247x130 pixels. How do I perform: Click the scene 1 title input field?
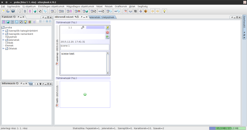pyautogui.click(x=85, y=47)
